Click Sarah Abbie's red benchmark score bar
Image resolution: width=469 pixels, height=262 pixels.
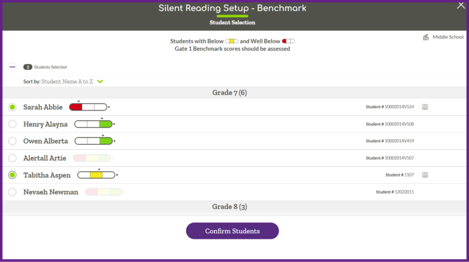[x=88, y=107]
